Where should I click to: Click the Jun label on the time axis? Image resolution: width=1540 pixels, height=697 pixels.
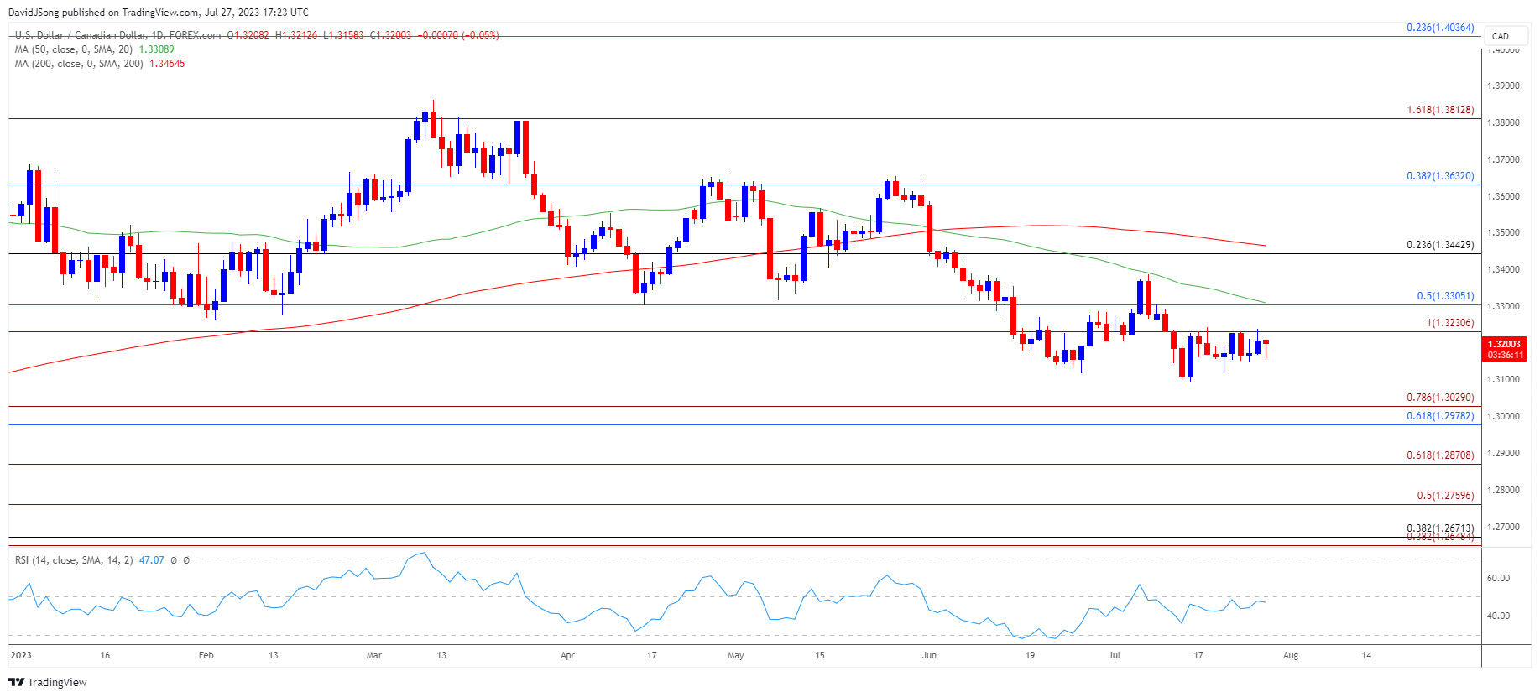[929, 655]
